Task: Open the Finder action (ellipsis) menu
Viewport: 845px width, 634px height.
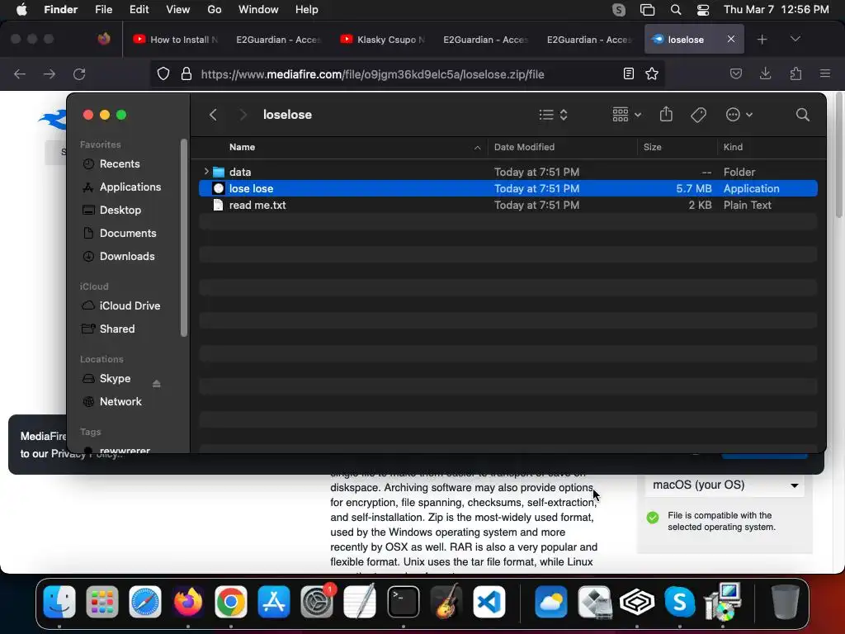Action: click(x=739, y=115)
